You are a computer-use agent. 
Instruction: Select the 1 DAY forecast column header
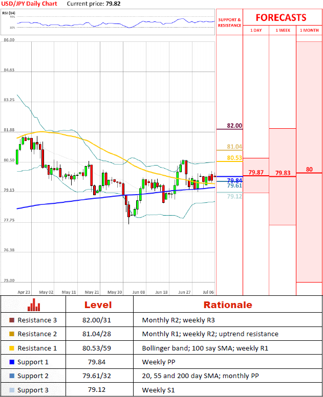pos(256,30)
